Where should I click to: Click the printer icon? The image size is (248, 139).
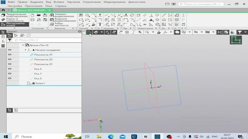click(33, 20)
